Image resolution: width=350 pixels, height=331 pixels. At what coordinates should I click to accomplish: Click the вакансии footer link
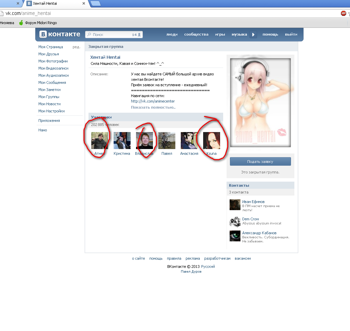coord(242,259)
